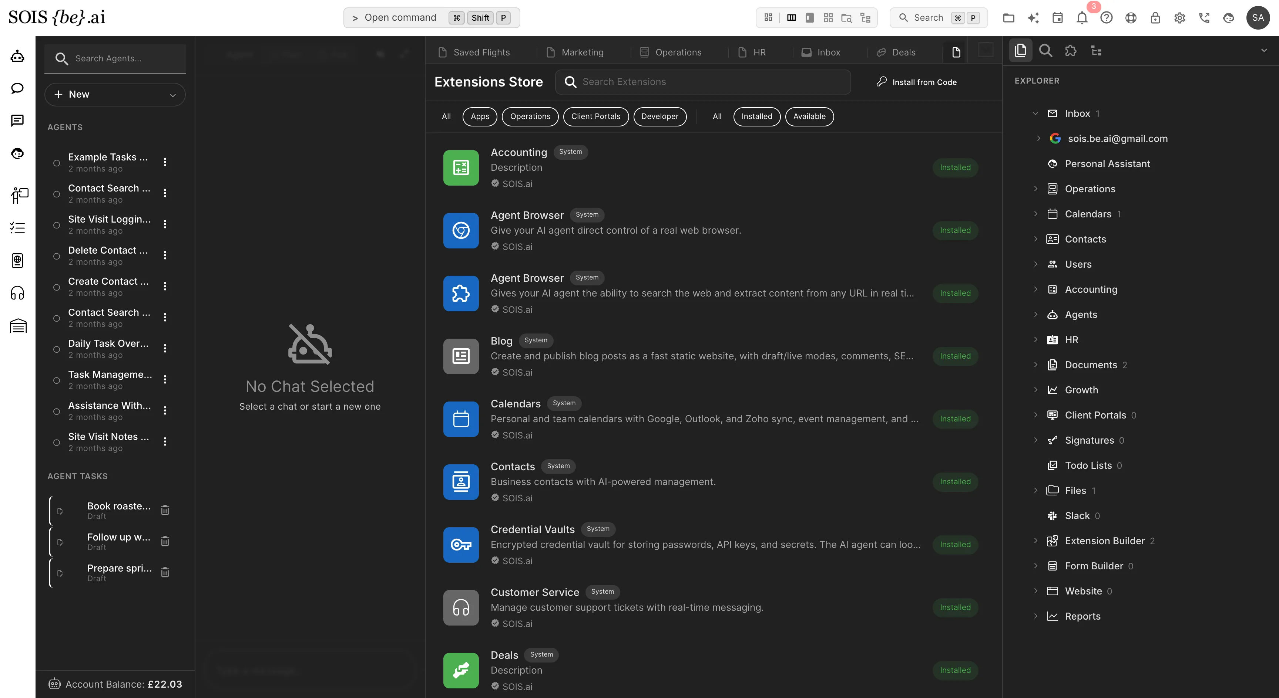The height and width of the screenshot is (698, 1279).
Task: Collapse the Inbox tree node
Action: click(x=1036, y=113)
